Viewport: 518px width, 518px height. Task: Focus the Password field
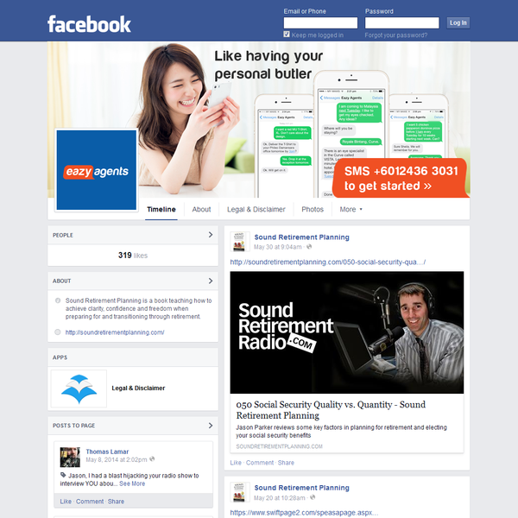click(401, 22)
